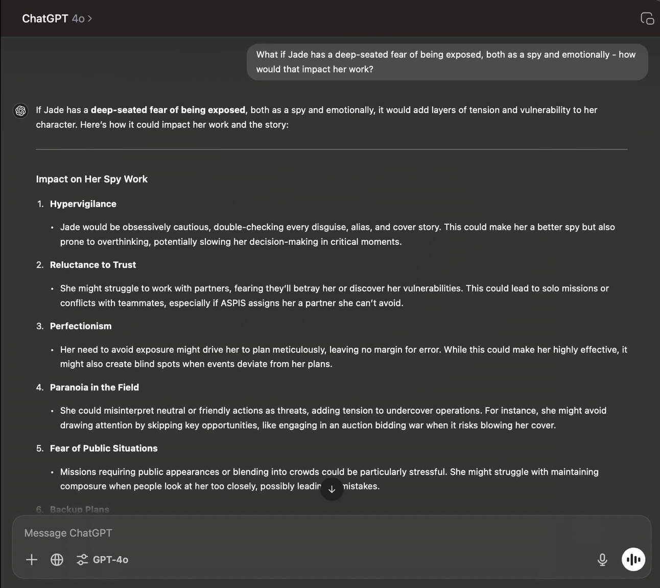Open the GPT-4o tools sliders icon
The width and height of the screenshot is (660, 588).
[x=82, y=559]
